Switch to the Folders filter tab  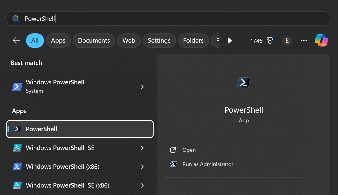click(193, 41)
